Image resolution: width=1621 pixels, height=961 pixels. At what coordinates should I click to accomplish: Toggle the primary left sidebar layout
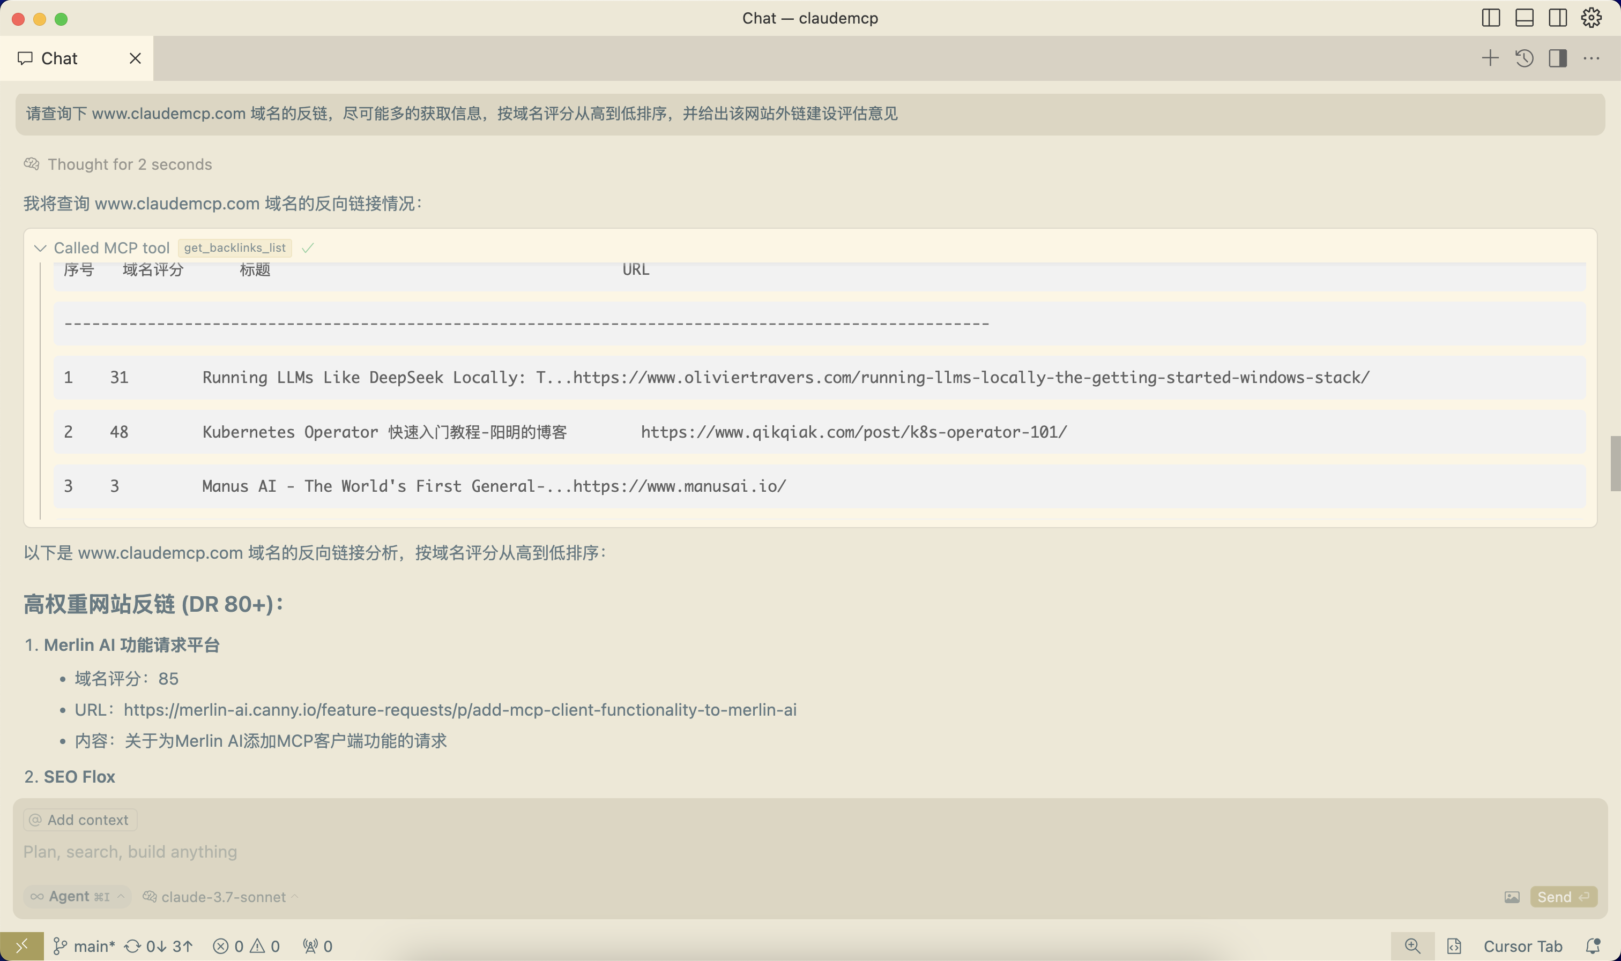1490,18
